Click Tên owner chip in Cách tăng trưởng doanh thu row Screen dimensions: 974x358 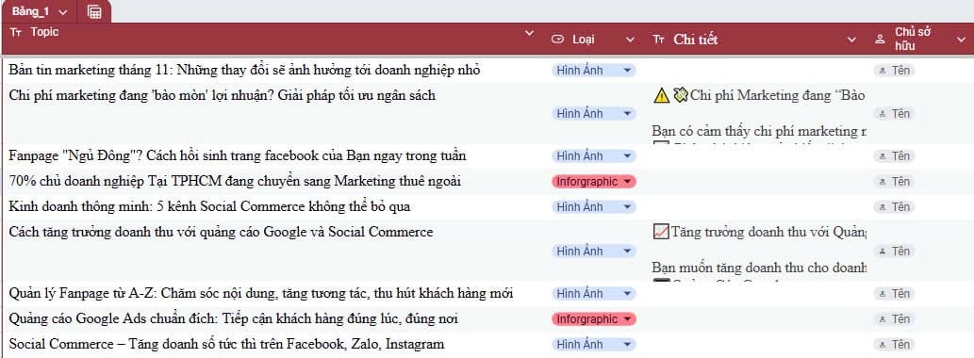[x=894, y=252]
